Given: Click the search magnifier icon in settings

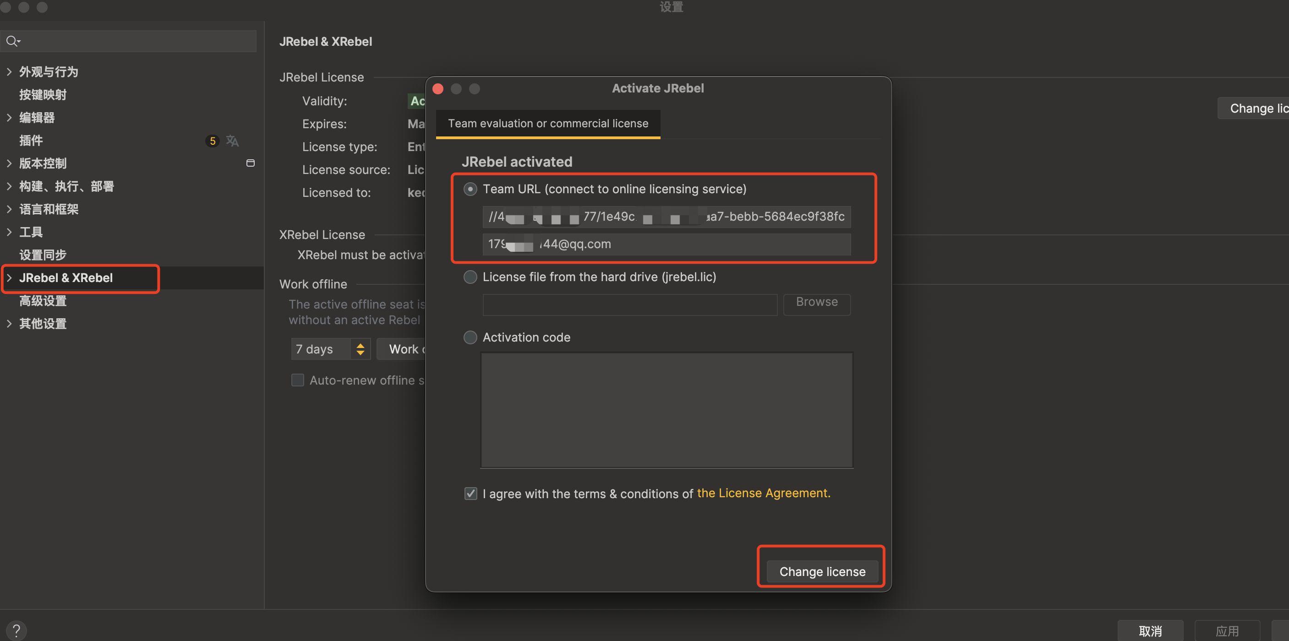Looking at the screenshot, I should (12, 41).
